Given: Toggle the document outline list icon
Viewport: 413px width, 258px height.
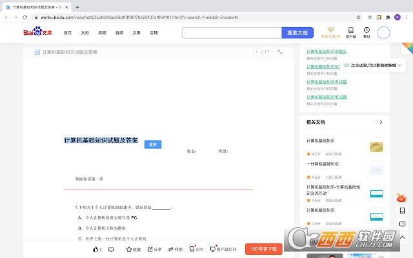Looking at the screenshot, I should tap(36, 52).
